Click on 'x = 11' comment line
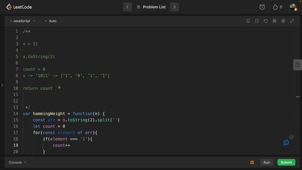The image size is (302, 170). click(30, 44)
